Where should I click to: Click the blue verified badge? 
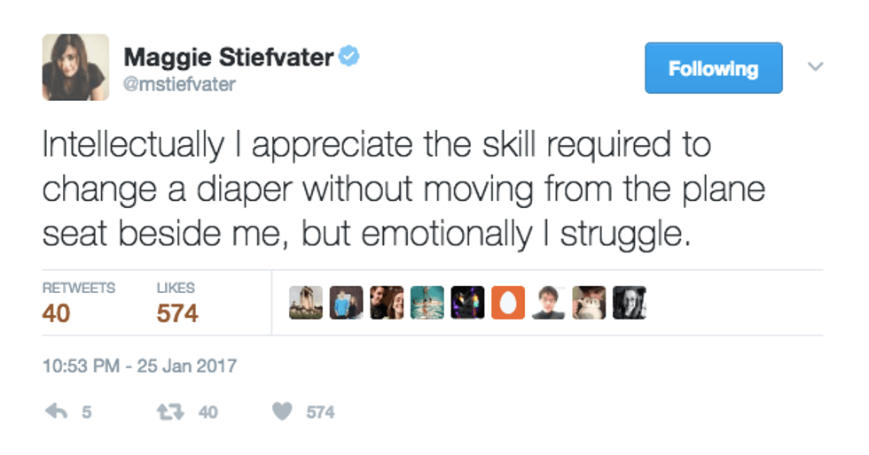(x=351, y=58)
